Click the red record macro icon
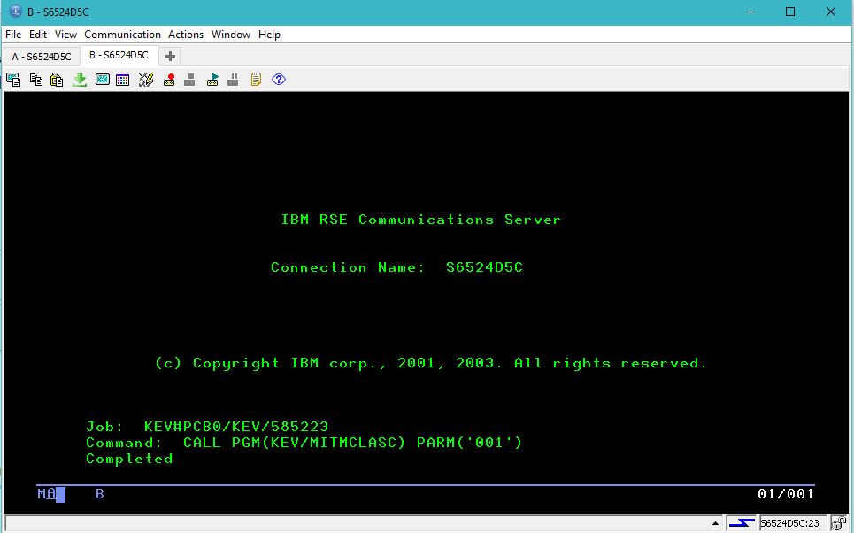Image resolution: width=854 pixels, height=533 pixels. click(169, 80)
